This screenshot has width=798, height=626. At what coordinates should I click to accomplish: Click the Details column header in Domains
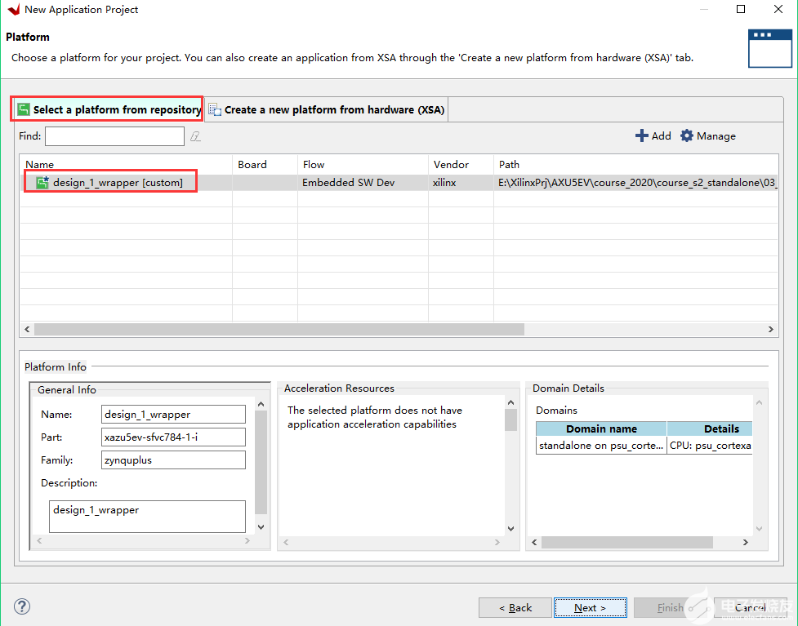(711, 428)
